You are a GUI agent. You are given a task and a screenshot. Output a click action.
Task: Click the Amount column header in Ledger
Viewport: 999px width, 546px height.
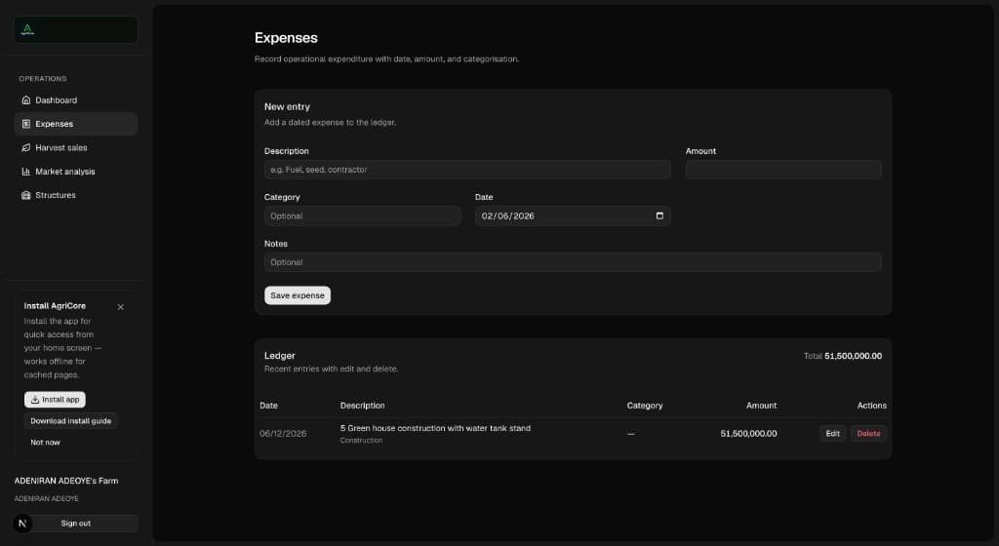761,406
